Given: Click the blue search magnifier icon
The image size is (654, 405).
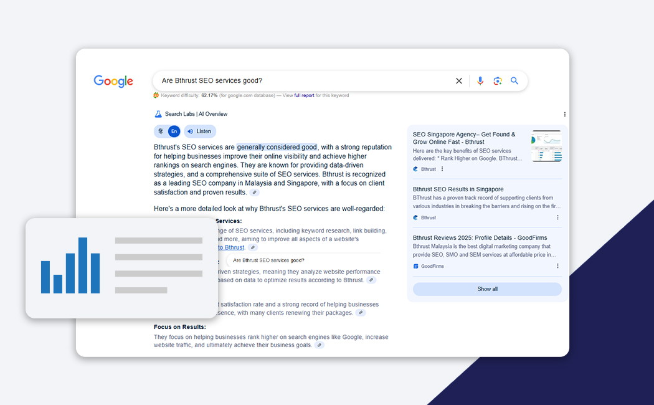Looking at the screenshot, I should coord(514,81).
